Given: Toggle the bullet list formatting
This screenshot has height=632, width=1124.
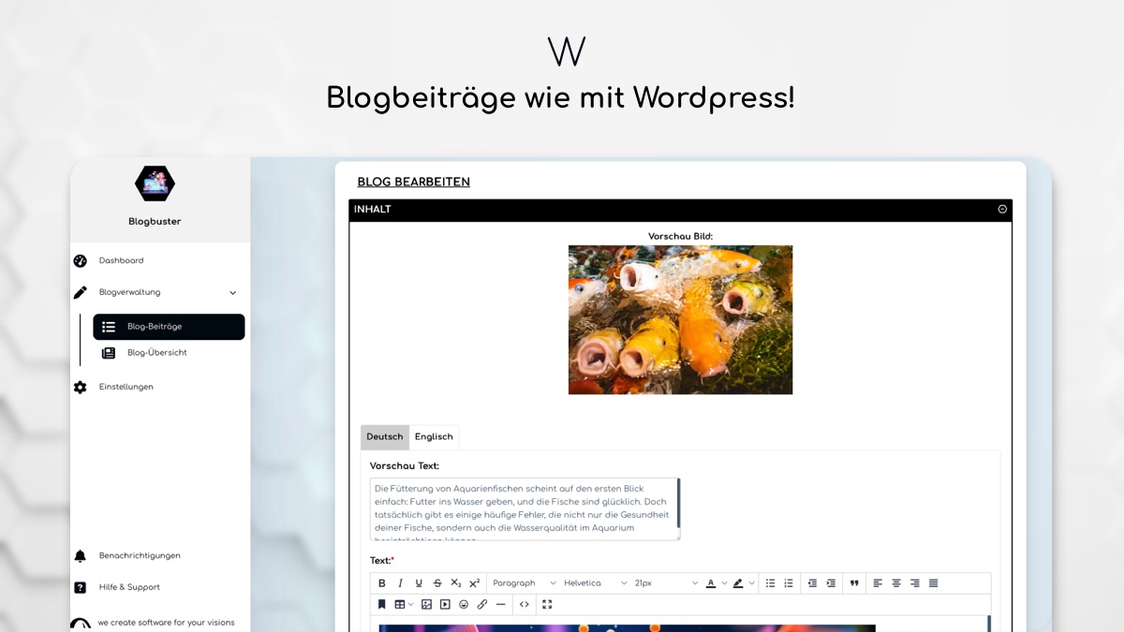Looking at the screenshot, I should point(770,582).
